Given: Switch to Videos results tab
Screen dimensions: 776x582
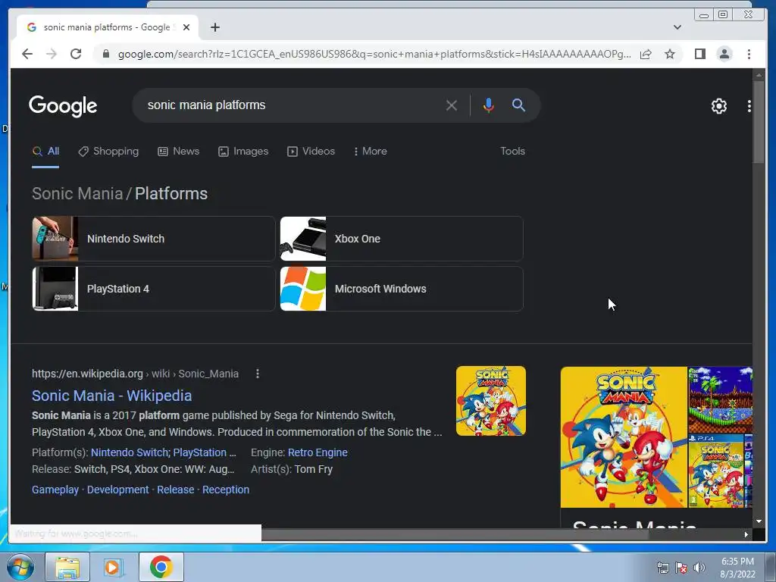Looking at the screenshot, I should click(x=311, y=152).
